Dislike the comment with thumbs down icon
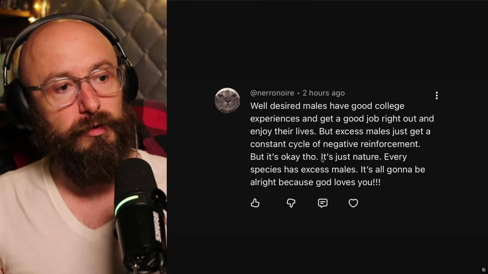The height and width of the screenshot is (274, 488). (x=291, y=203)
